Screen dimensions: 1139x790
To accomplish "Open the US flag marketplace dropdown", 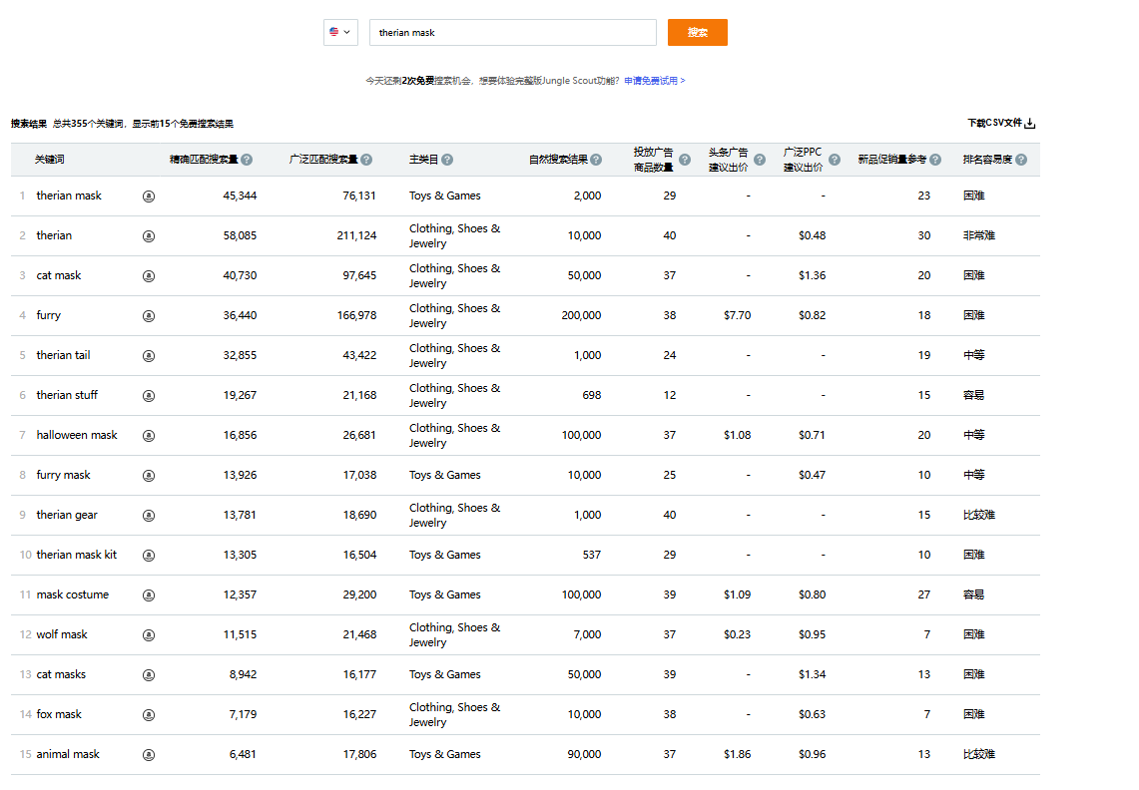I will tap(340, 33).
